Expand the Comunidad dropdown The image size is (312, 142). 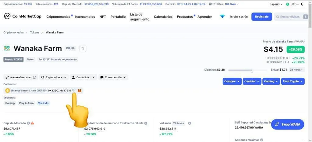pyautogui.click(x=83, y=77)
